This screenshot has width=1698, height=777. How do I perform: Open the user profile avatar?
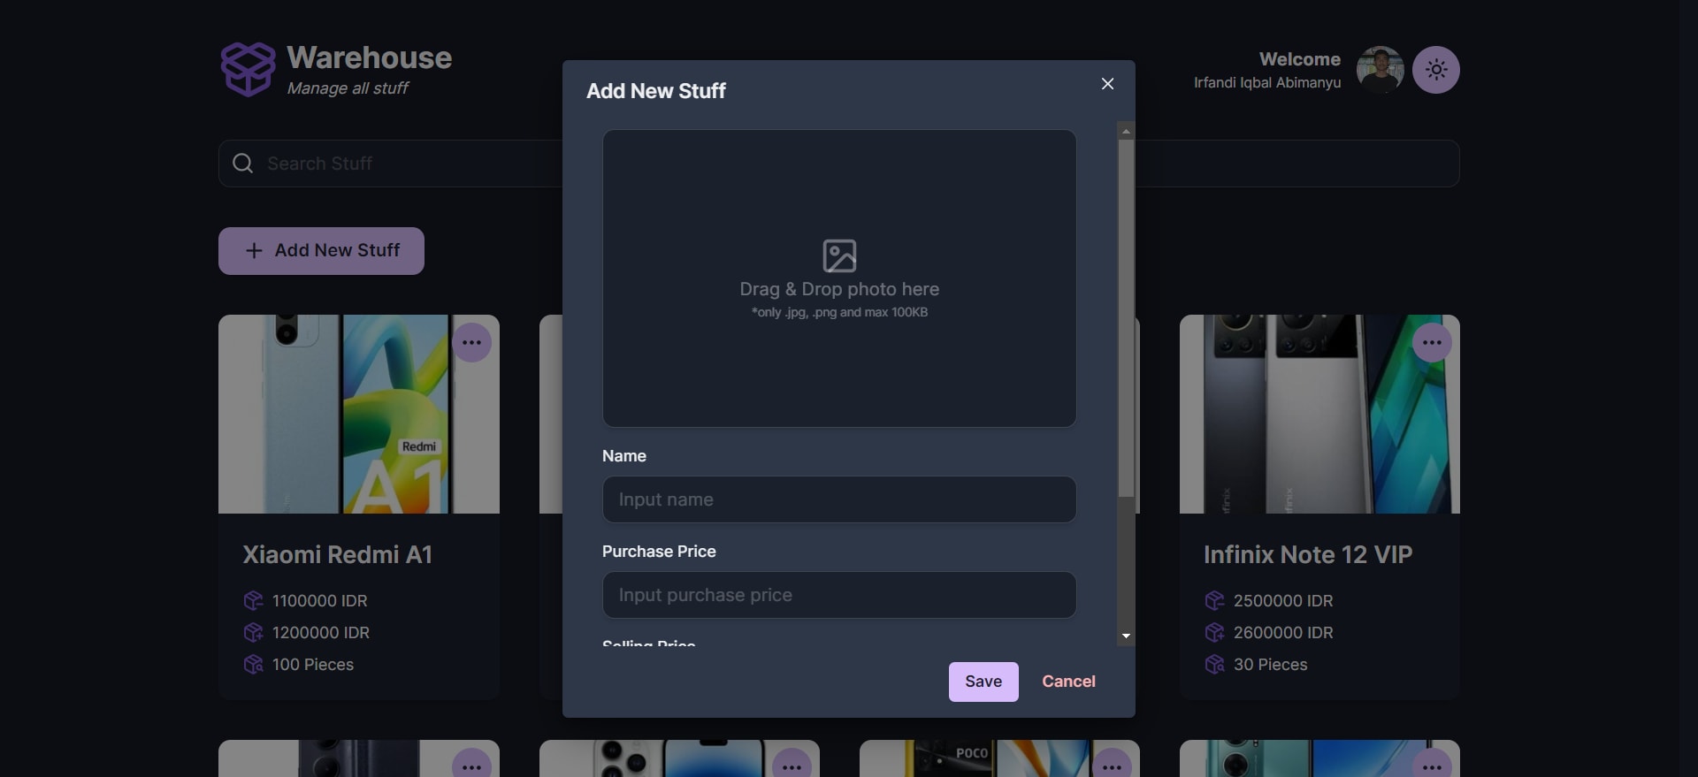1381,70
